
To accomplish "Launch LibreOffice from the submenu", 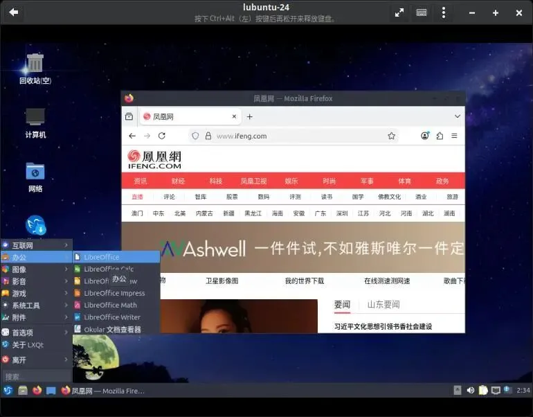I will tap(116, 257).
